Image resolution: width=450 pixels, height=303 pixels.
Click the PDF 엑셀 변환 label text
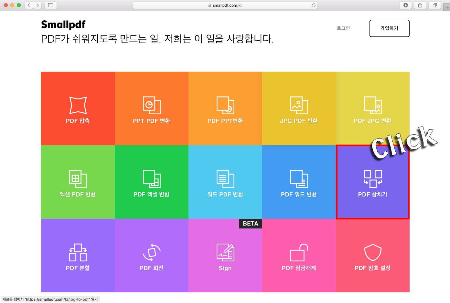152,195
